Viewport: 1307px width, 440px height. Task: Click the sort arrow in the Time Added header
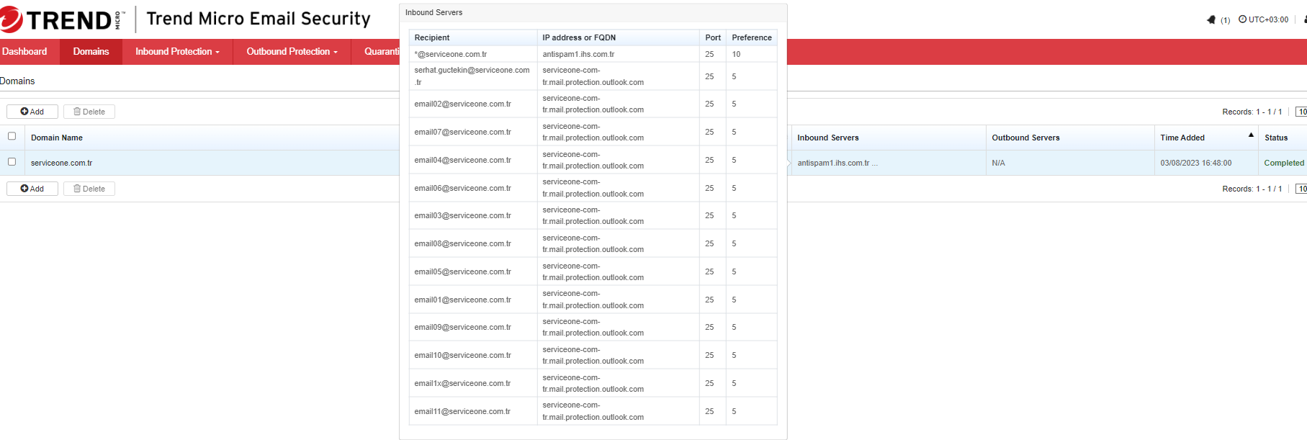tap(1251, 135)
